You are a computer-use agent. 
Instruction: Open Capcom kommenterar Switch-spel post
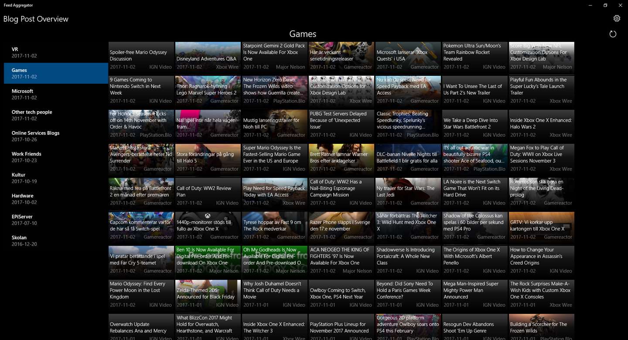click(141, 228)
